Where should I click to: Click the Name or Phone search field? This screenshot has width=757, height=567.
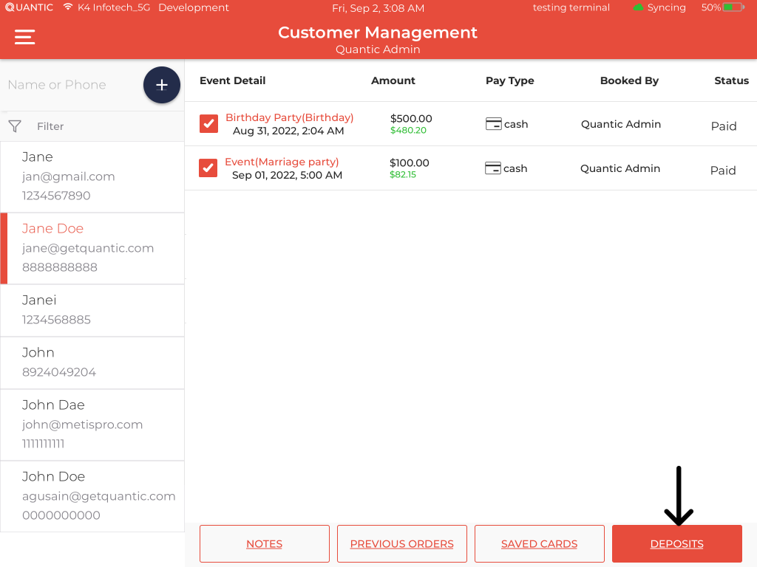click(70, 85)
